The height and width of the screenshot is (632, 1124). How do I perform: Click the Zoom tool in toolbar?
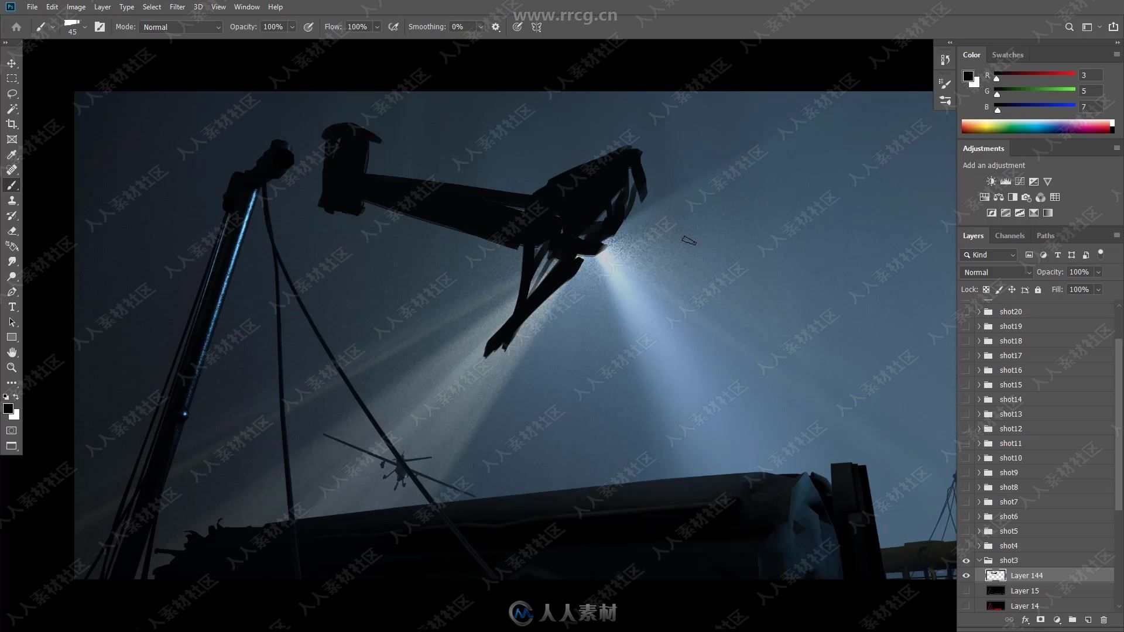pos(12,367)
